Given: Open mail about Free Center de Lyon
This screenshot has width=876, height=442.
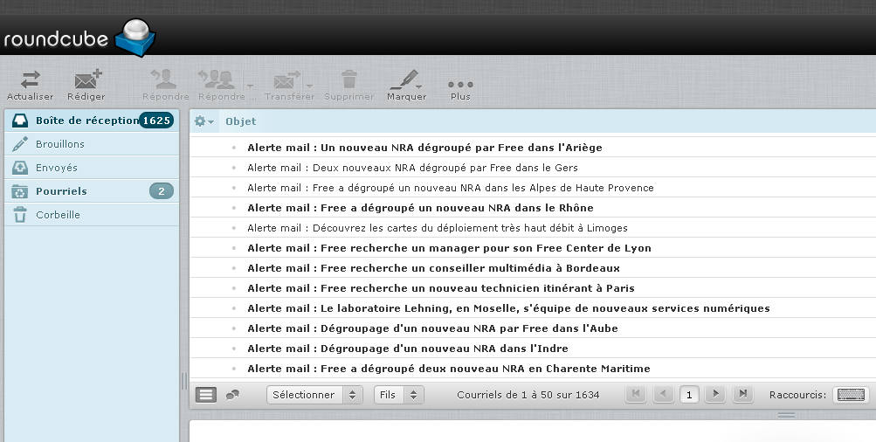Looking at the screenshot, I should tap(533, 248).
